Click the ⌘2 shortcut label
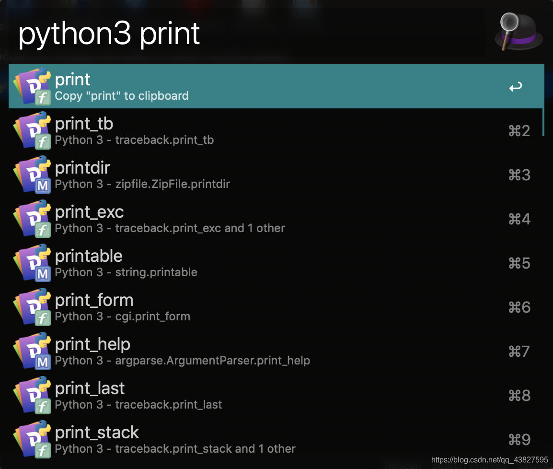Viewport: 553px width, 469px height. click(519, 131)
